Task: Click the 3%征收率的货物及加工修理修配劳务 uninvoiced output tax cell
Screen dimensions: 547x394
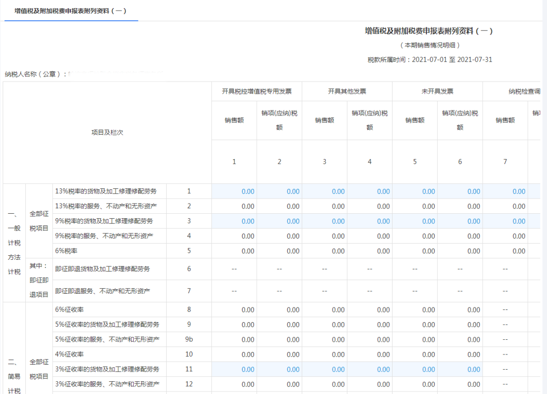Action: (x=460, y=369)
